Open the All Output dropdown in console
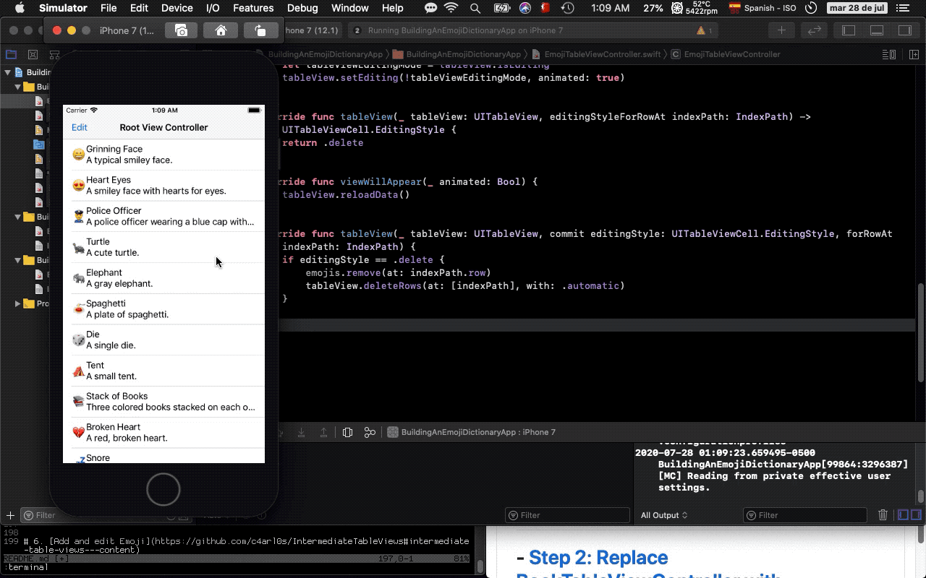Screen dimensions: 926x578 [x=664, y=515]
